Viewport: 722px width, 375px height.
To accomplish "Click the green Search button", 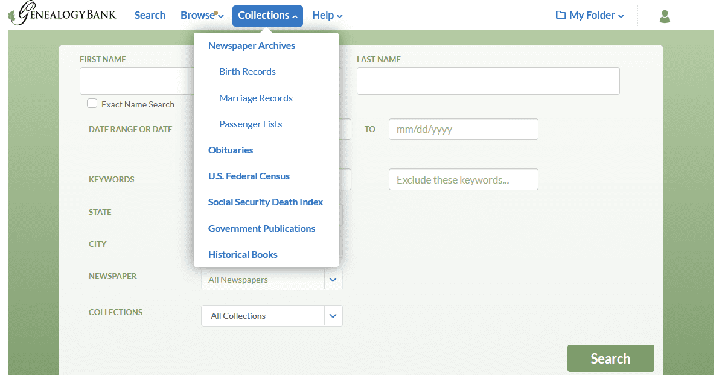I will point(610,359).
